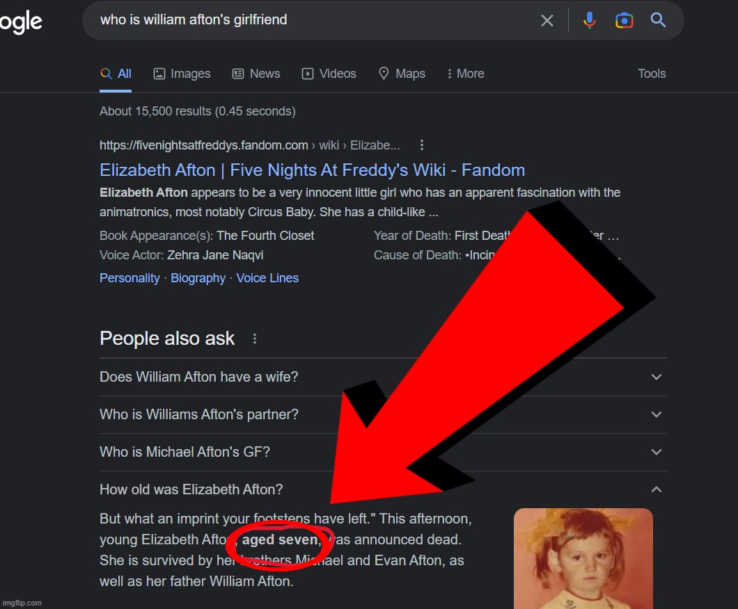This screenshot has height=609, width=738.
Task: Open People also ask options menu
Action: point(255,339)
